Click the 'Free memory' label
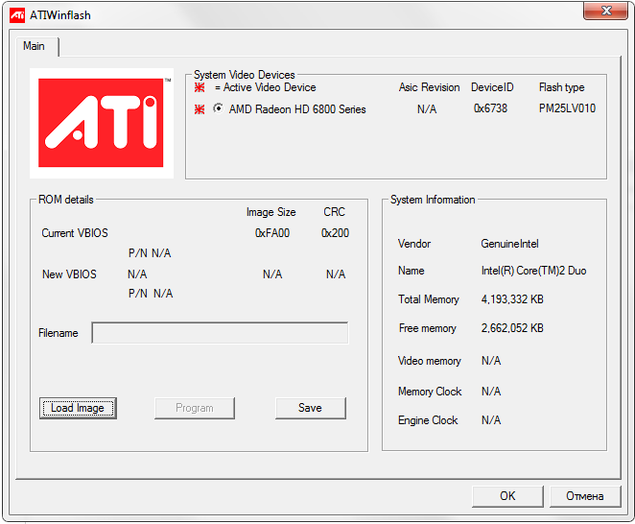Image resolution: width=635 pixels, height=524 pixels. (x=427, y=328)
